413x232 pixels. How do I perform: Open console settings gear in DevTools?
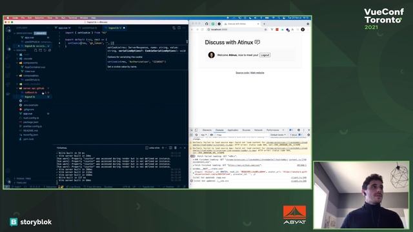coord(308,135)
